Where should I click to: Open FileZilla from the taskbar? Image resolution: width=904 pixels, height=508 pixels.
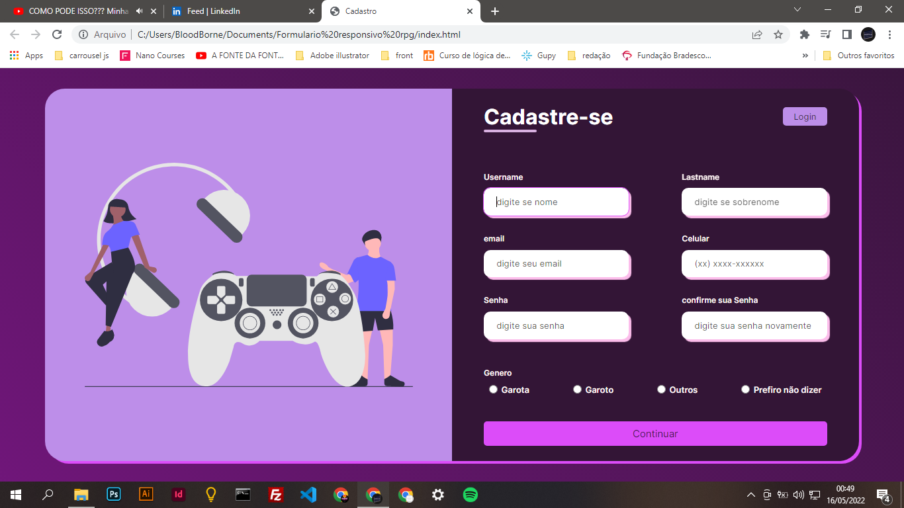tap(276, 494)
